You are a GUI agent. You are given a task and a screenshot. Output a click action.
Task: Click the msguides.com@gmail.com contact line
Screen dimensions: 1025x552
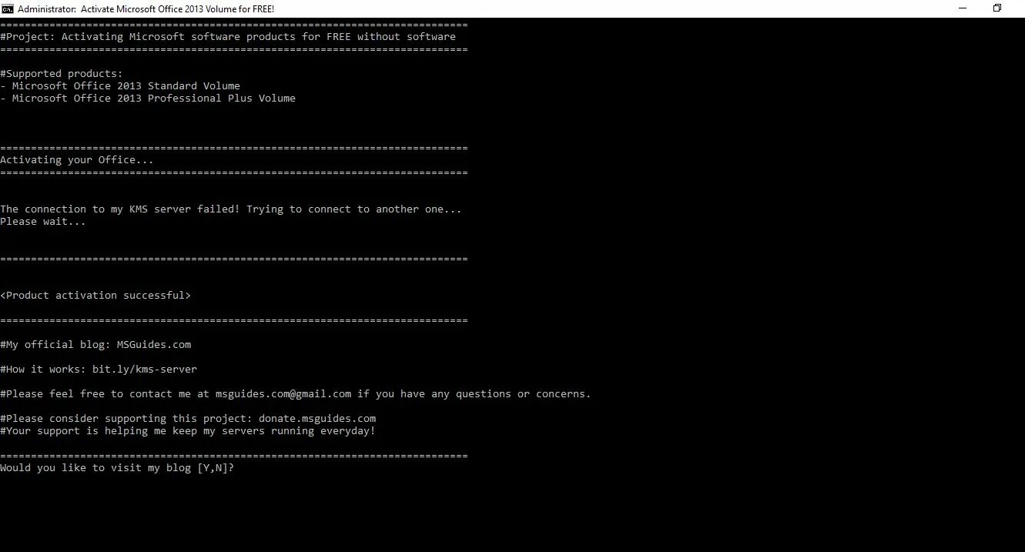click(296, 394)
